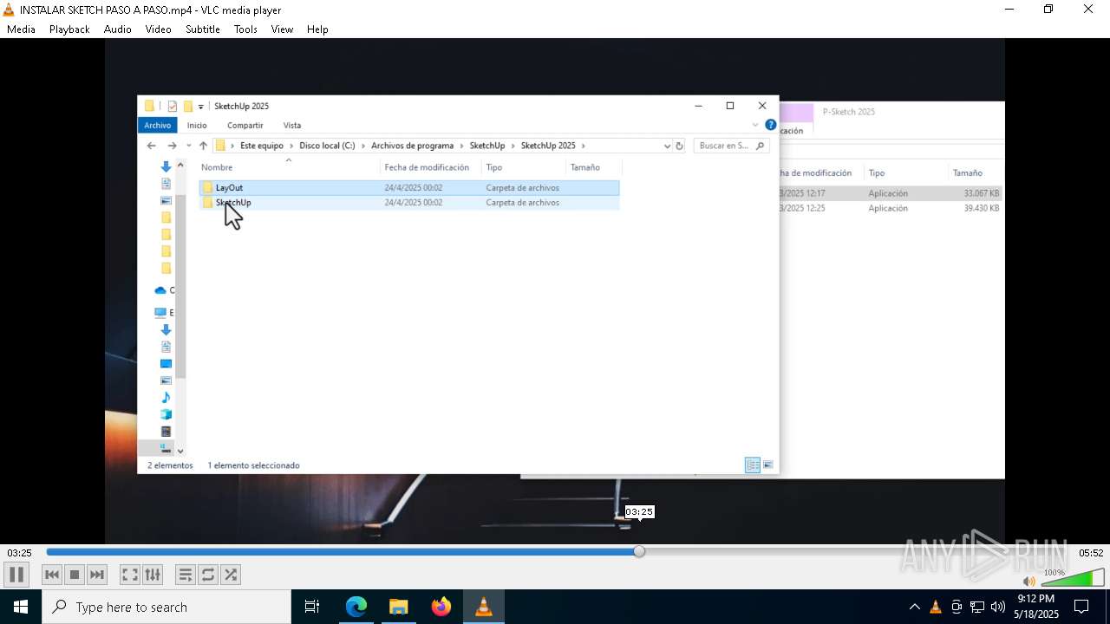Viewport: 1110px width, 624px height.
Task: Select the SketchUp folder in the video
Action: pyautogui.click(x=409, y=203)
